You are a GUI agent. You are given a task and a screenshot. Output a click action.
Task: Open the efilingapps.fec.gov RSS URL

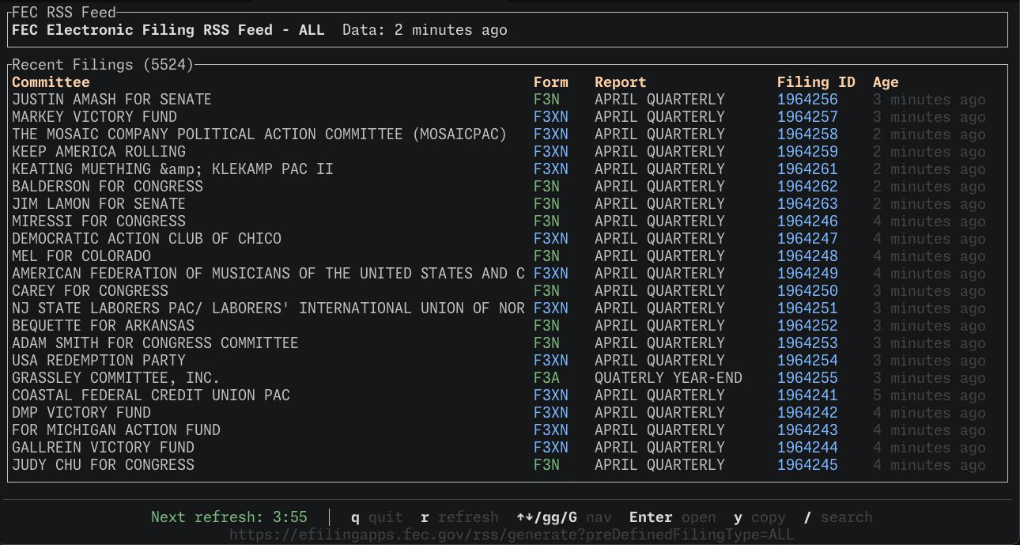[x=511, y=535]
